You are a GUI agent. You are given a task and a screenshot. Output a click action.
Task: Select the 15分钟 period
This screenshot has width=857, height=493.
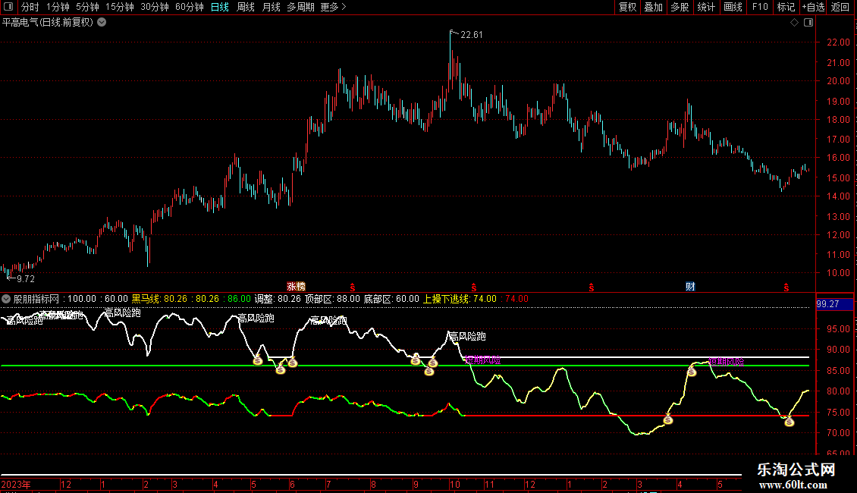[x=120, y=7]
